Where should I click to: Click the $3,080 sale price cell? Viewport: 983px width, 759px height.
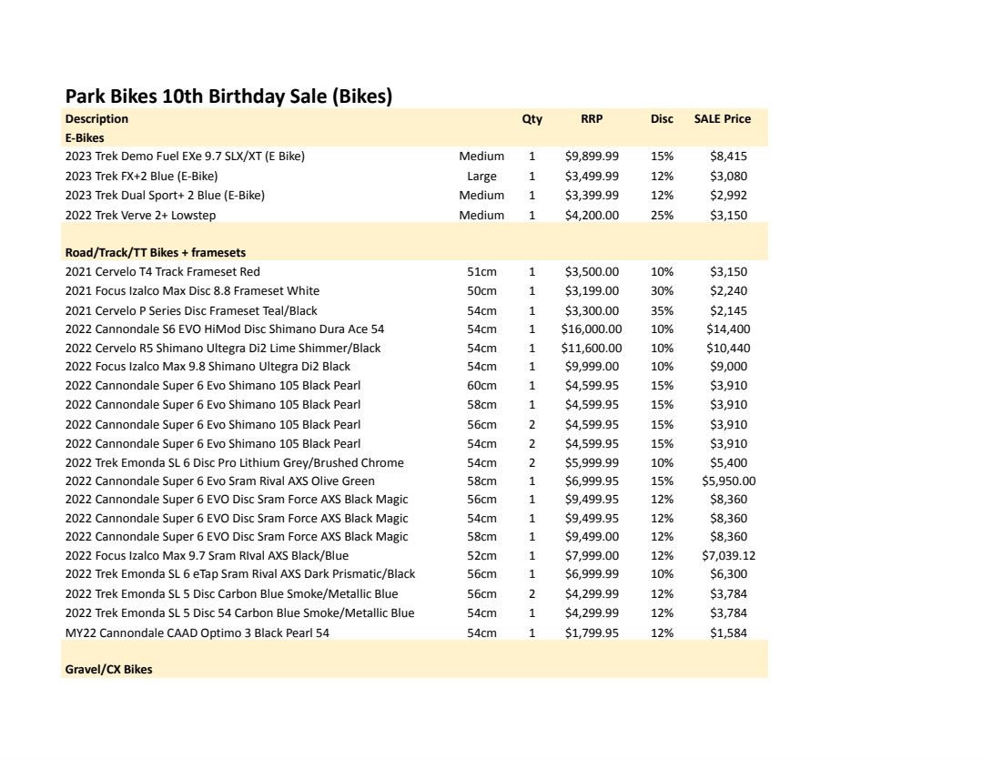728,177
